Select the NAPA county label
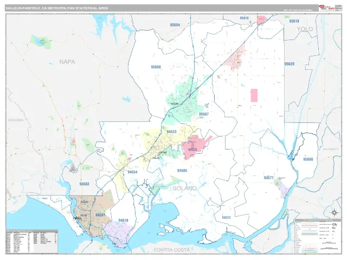347x260 pixels. 67,62
